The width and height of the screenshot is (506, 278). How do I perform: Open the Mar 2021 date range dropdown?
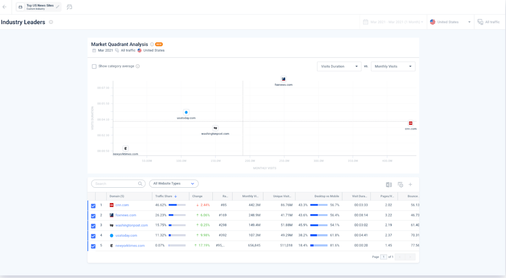pyautogui.click(x=393, y=22)
